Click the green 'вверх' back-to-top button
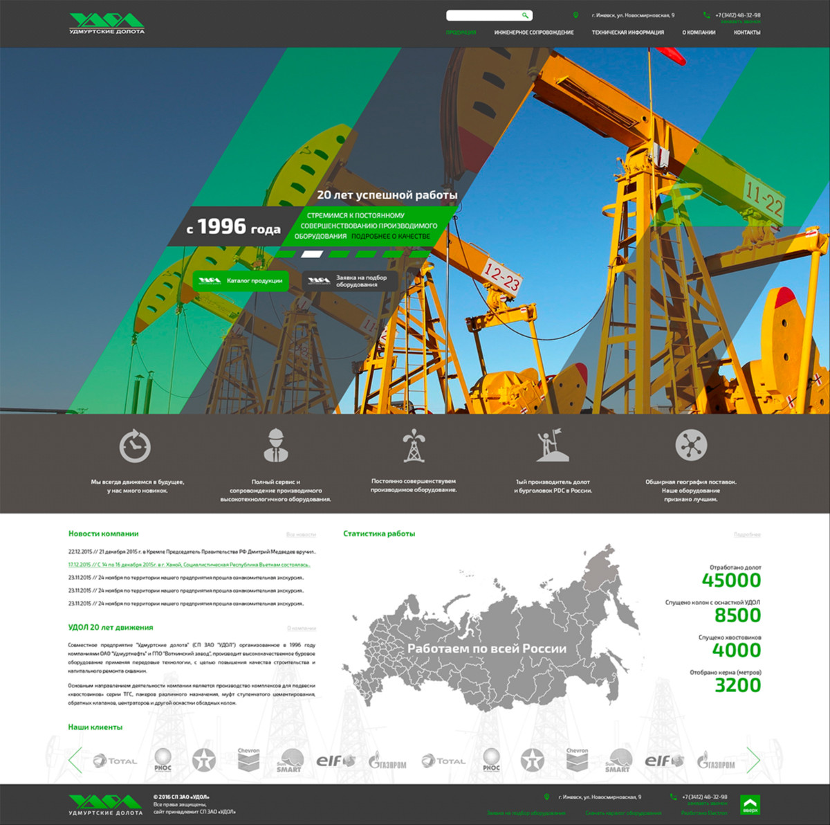Screen dimensions: 830x825 [750, 805]
